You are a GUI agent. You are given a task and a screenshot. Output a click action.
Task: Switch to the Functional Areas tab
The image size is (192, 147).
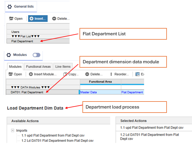(x=38, y=66)
